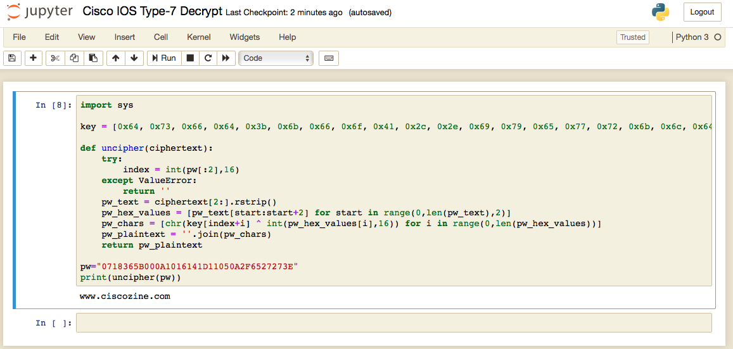Paste cells below
This screenshot has width=733, height=349.
[93, 58]
